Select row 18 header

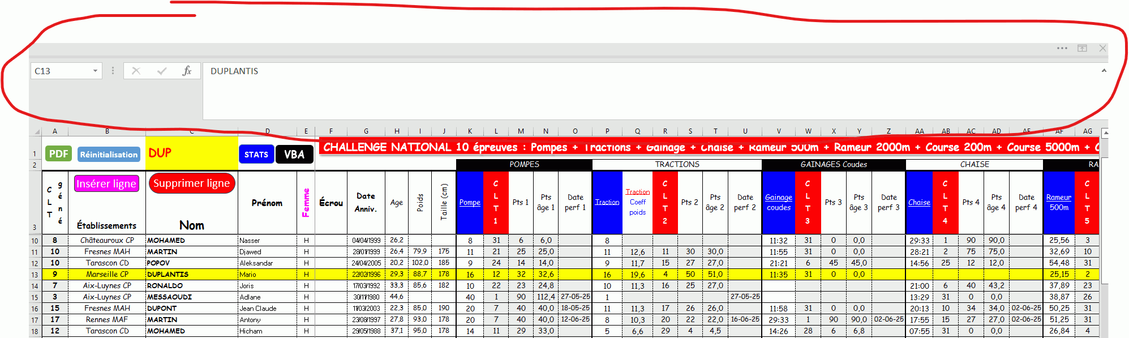pyautogui.click(x=35, y=331)
